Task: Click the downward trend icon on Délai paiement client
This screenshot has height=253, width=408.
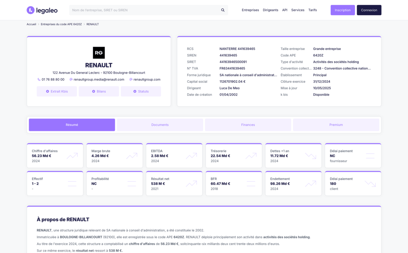Action: (370, 184)
